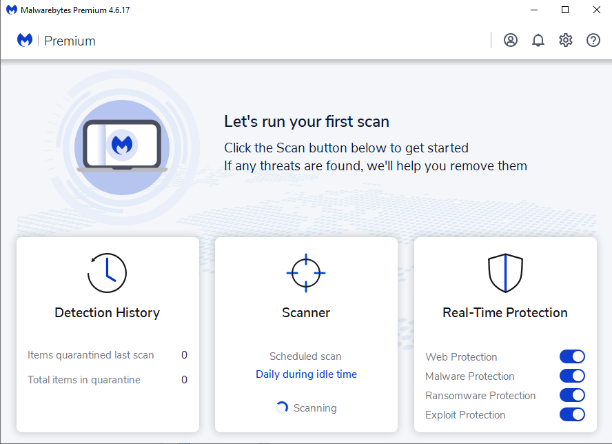Click Items quarantined last scan label

click(x=90, y=355)
